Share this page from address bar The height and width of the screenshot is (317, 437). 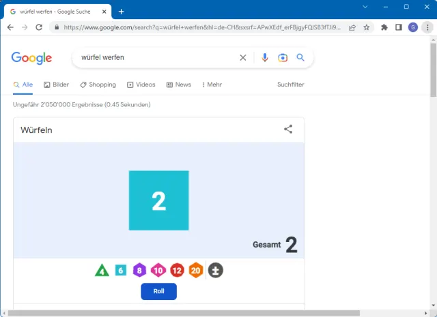352,27
